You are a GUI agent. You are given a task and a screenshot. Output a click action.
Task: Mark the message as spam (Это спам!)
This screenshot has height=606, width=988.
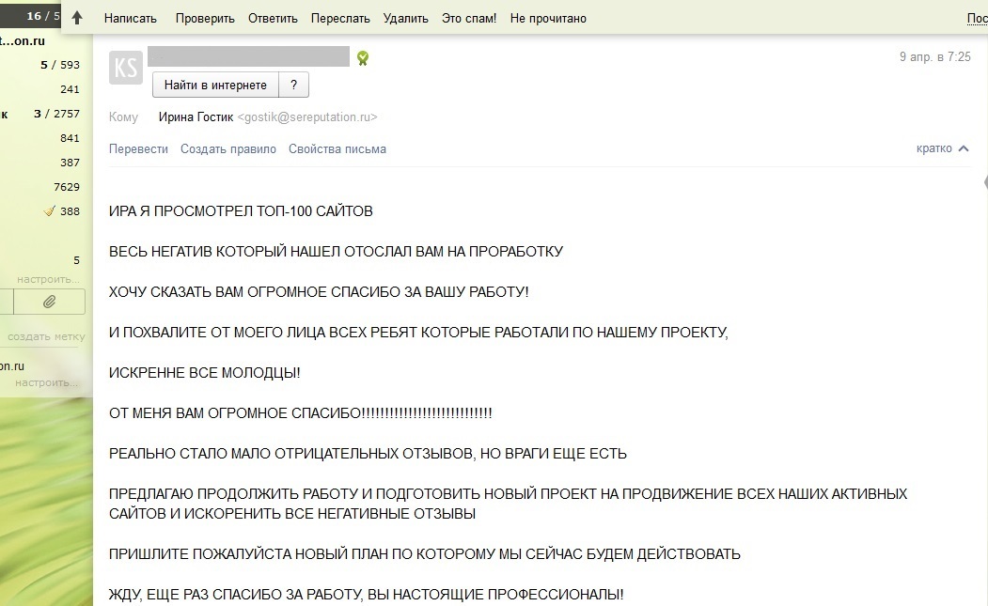coord(469,18)
